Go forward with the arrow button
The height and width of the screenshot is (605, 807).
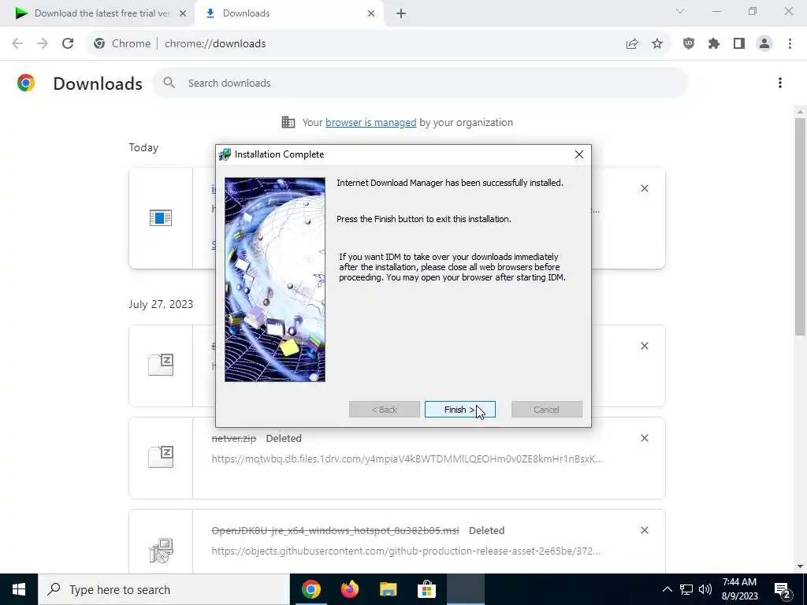(x=43, y=44)
